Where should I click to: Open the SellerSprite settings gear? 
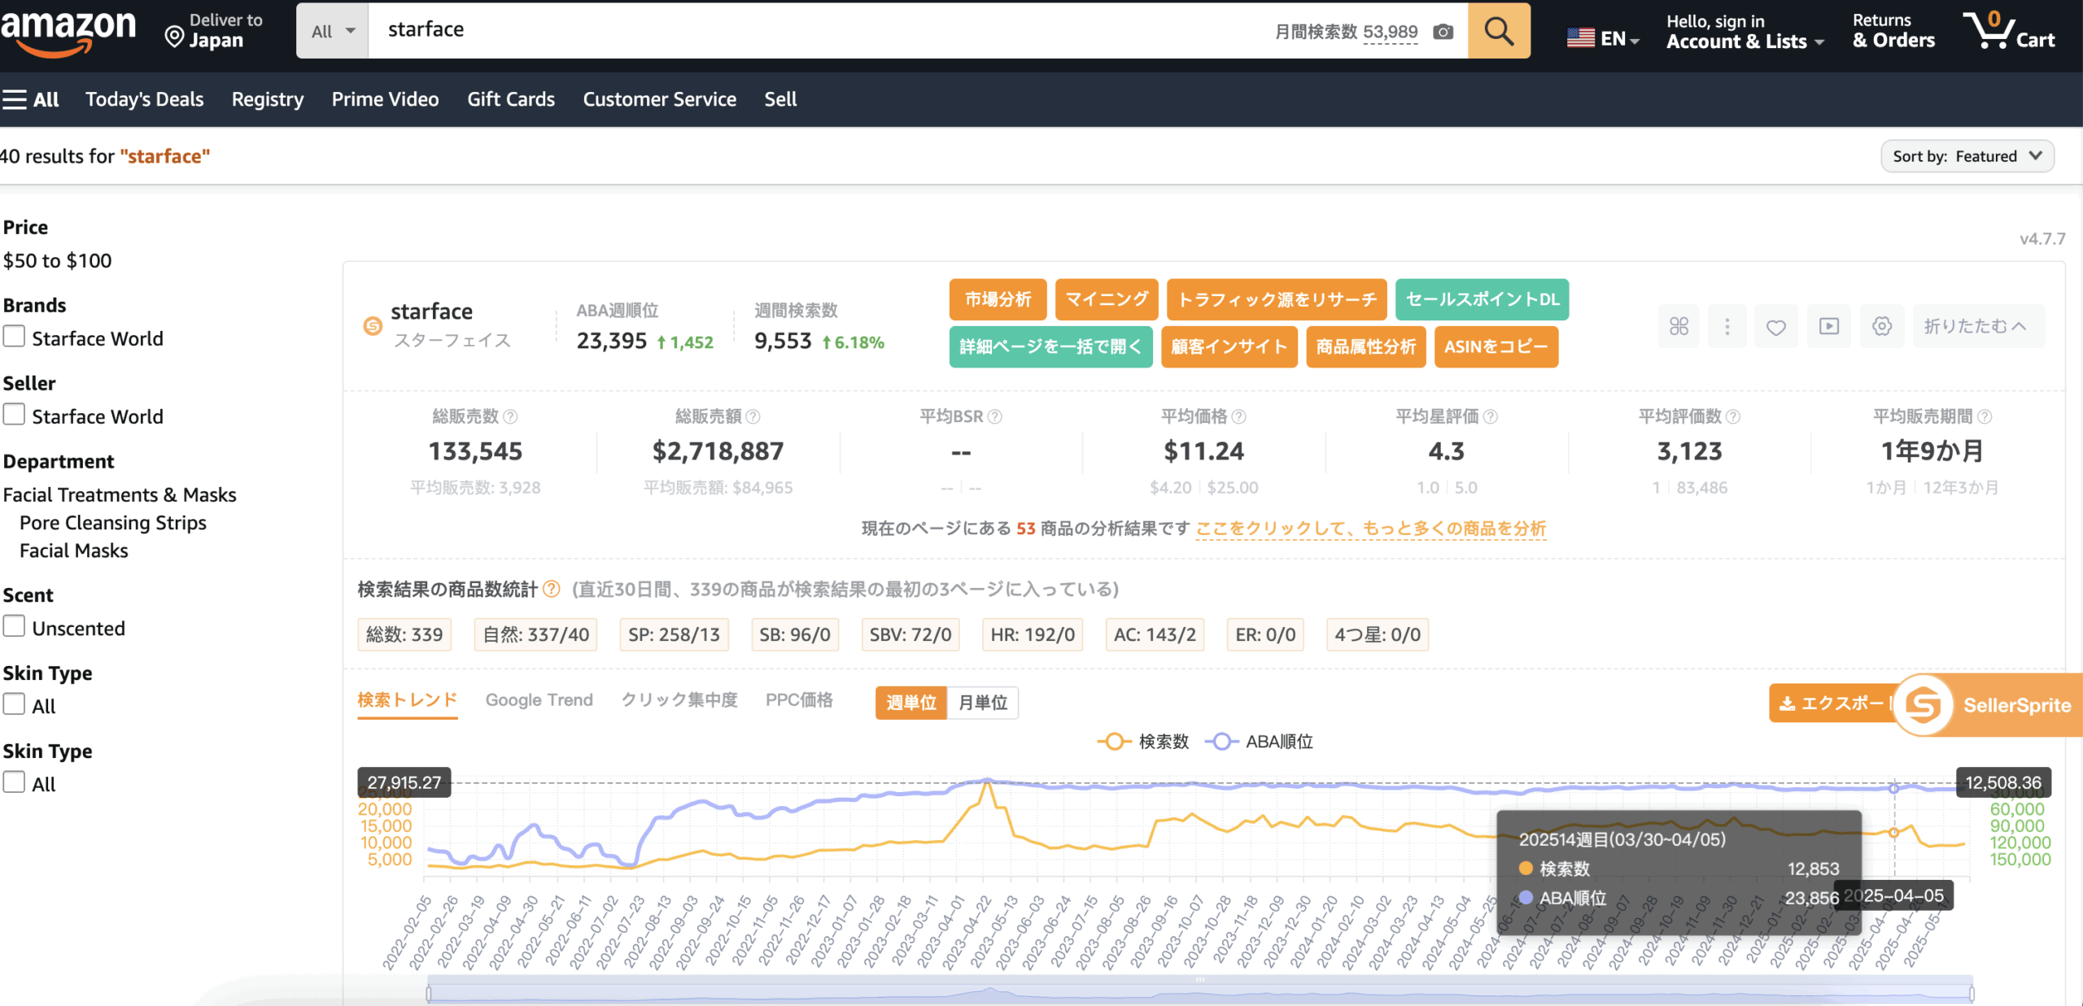pyautogui.click(x=1882, y=326)
